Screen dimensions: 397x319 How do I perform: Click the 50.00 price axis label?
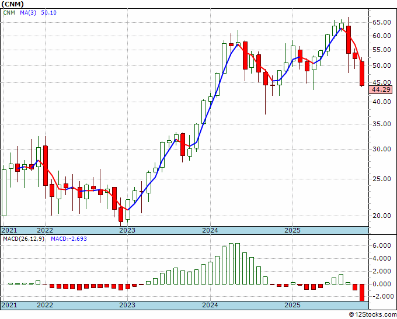pos(382,66)
